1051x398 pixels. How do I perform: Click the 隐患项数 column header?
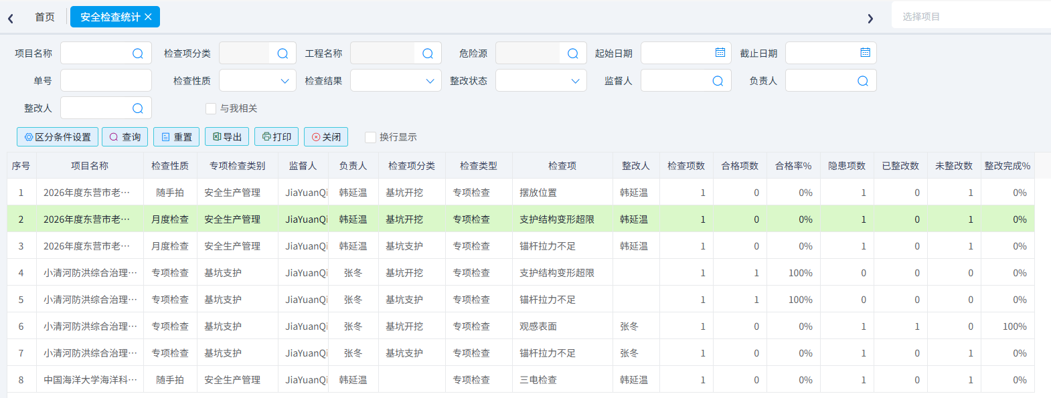[847, 166]
